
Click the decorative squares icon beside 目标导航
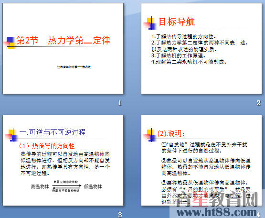point(150,23)
